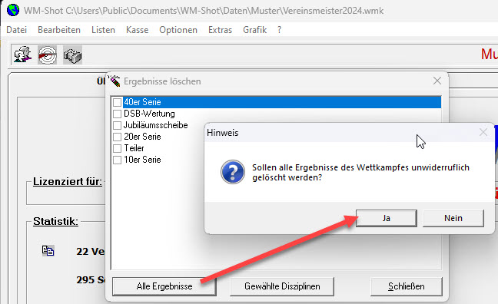The height and width of the screenshot is (304, 498).
Task: Tick the Teiler checkbox
Action: (117, 148)
